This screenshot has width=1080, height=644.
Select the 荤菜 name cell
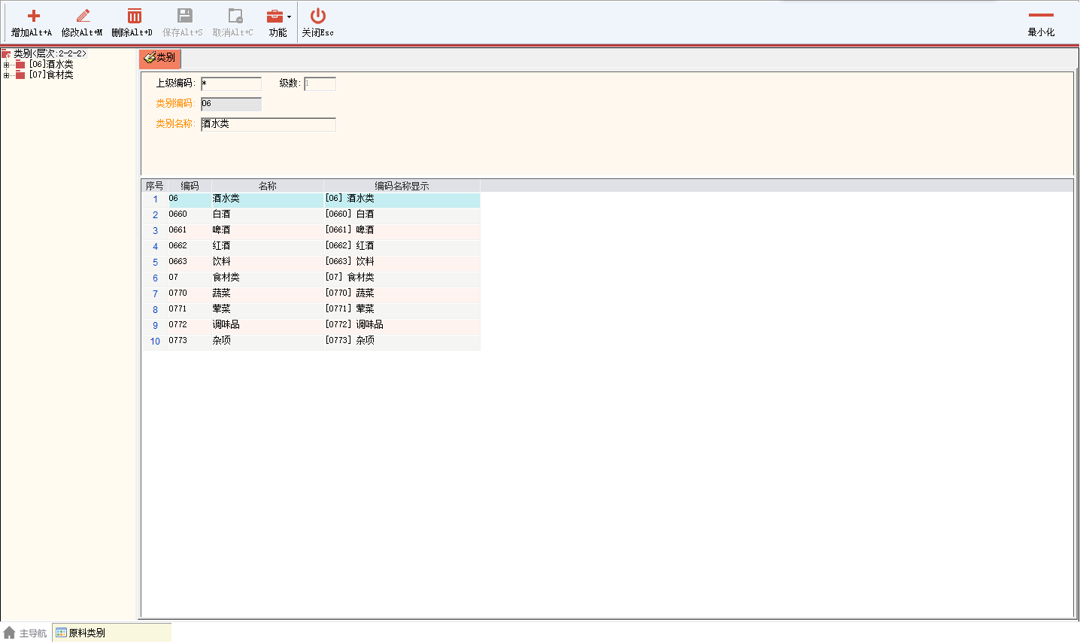click(x=267, y=310)
